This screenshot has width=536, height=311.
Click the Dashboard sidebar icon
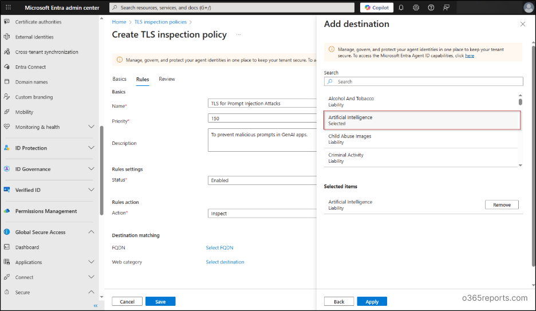7,247
